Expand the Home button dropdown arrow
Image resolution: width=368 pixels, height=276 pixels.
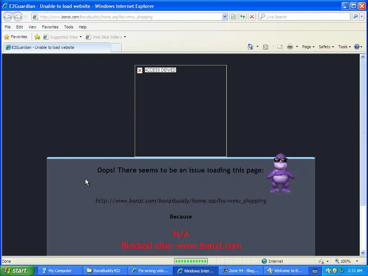pyautogui.click(x=257, y=47)
